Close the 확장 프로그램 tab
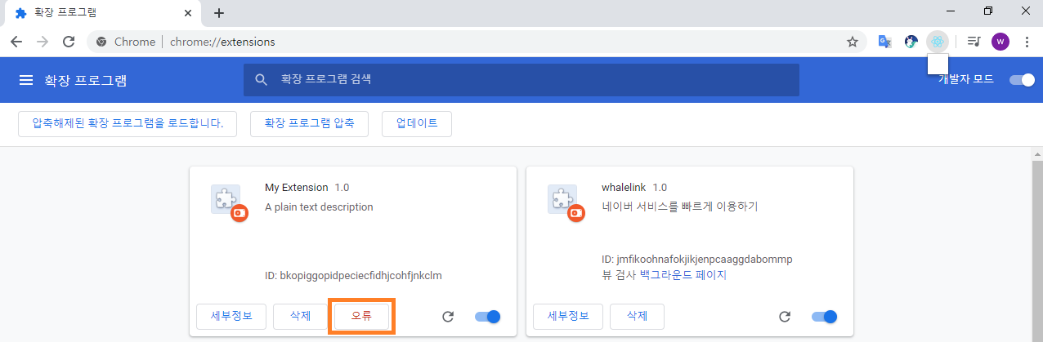The height and width of the screenshot is (342, 1043). 189,13
